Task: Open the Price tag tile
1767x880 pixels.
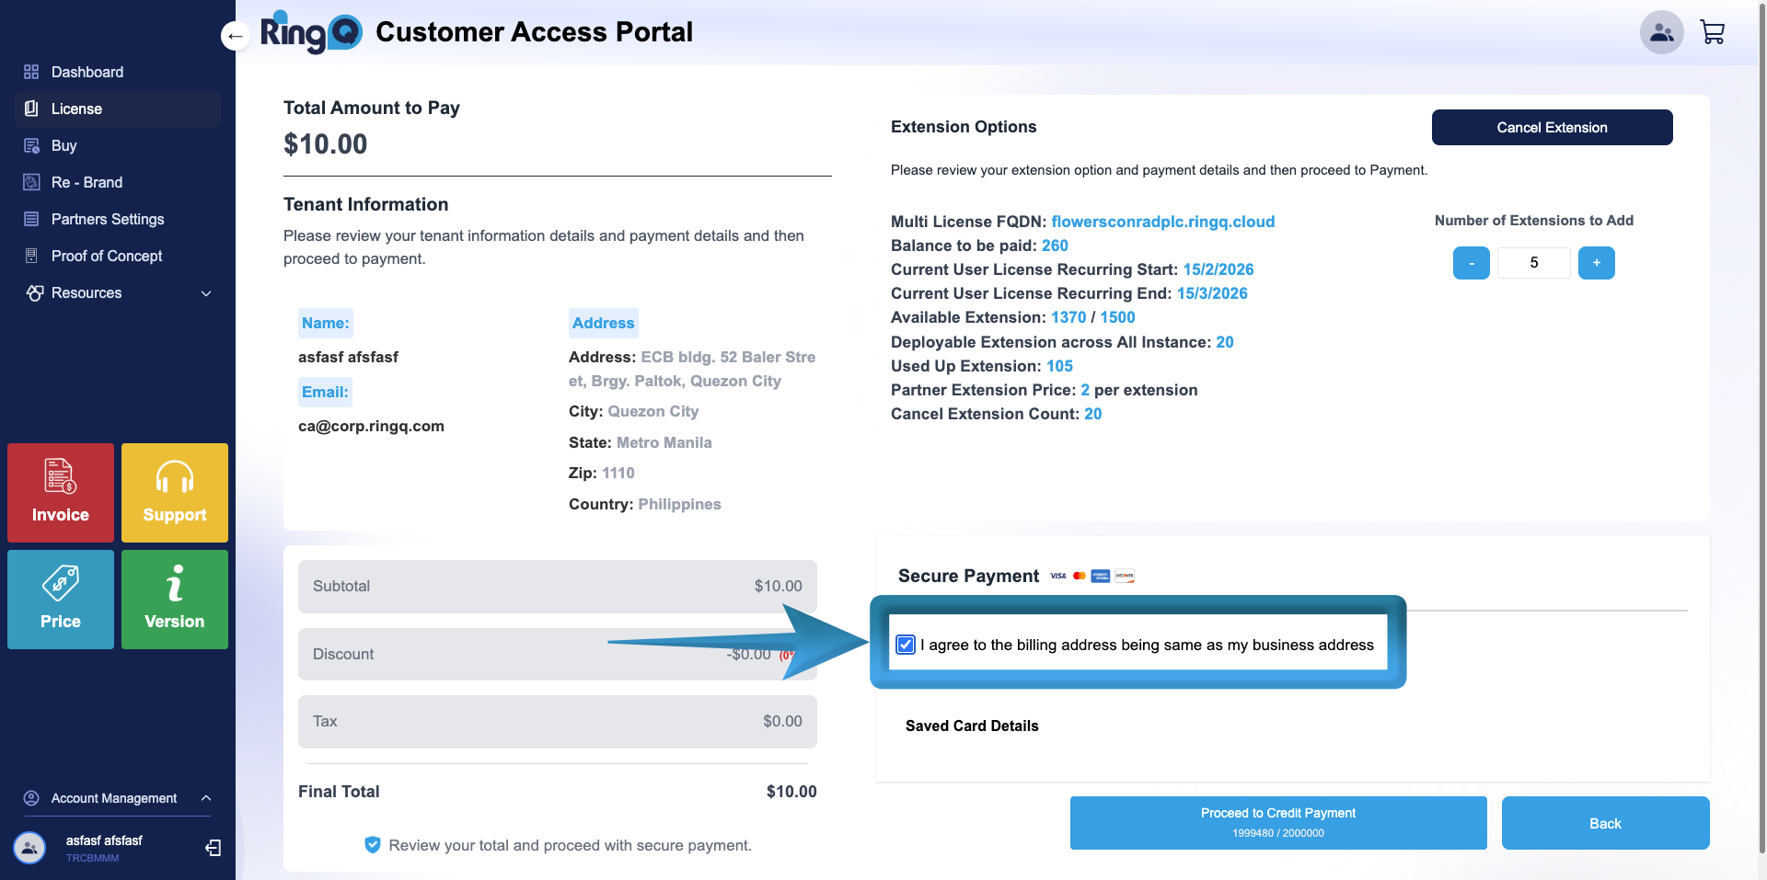Action: pos(61,599)
